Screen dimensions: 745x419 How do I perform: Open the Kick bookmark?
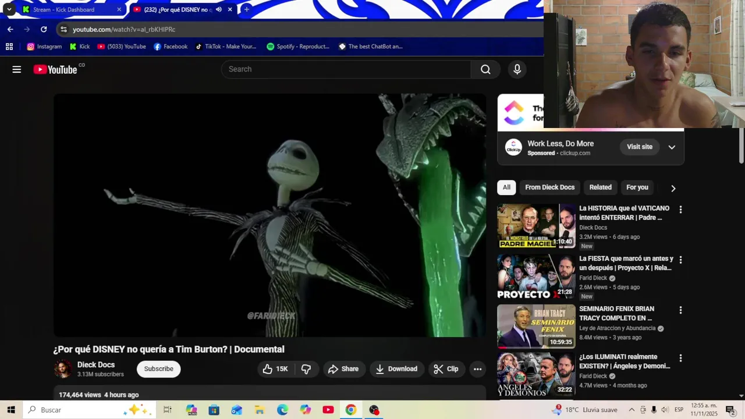click(80, 47)
